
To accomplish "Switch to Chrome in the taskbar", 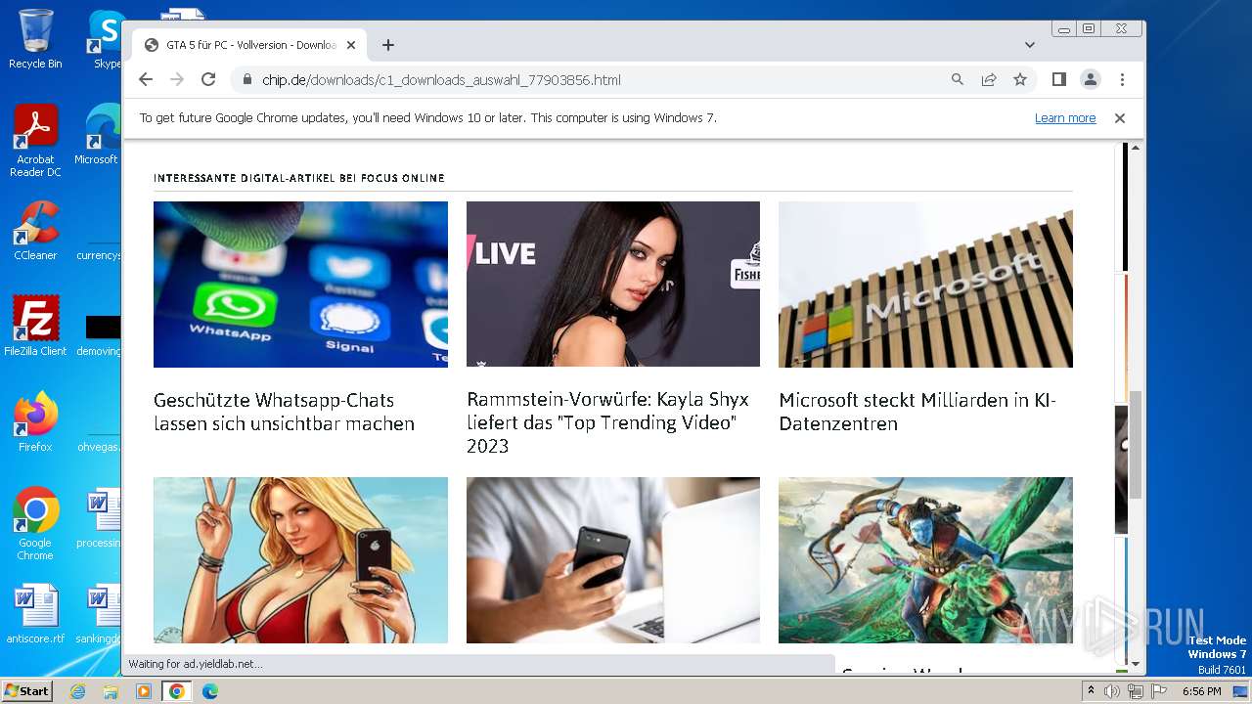I will point(177,691).
